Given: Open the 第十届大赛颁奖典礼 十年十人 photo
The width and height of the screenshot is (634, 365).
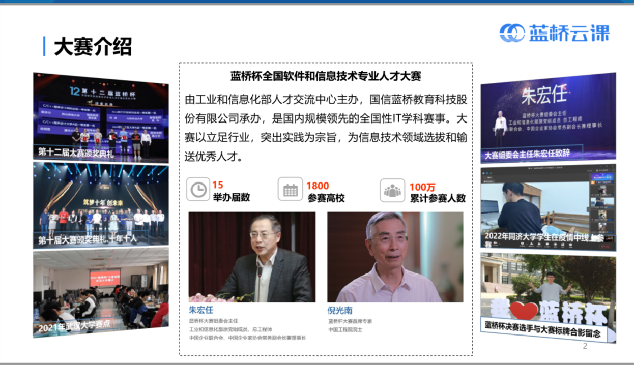Looking at the screenshot, I should pyautogui.click(x=101, y=205).
